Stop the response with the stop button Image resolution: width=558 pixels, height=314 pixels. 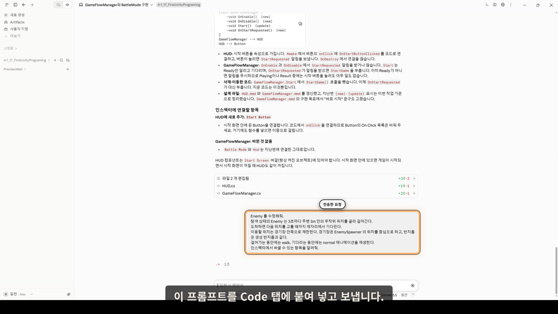[x=413, y=286]
